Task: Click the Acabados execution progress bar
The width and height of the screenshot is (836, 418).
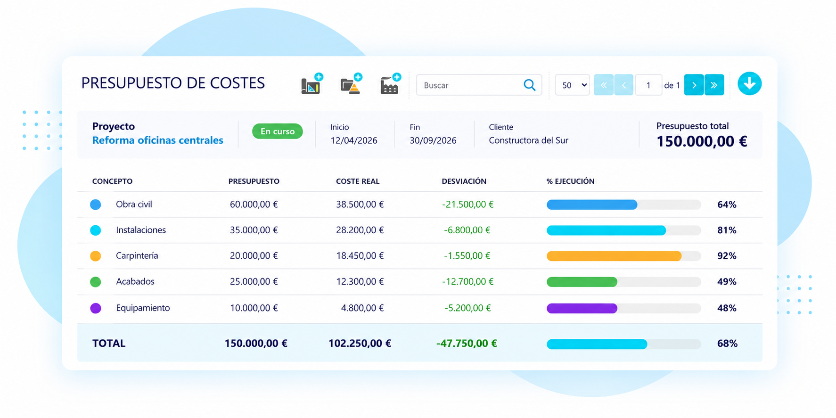Action: (623, 282)
